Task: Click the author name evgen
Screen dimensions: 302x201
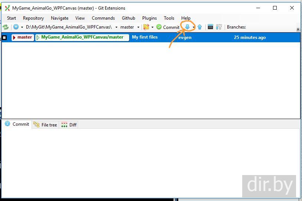Action: (185, 37)
